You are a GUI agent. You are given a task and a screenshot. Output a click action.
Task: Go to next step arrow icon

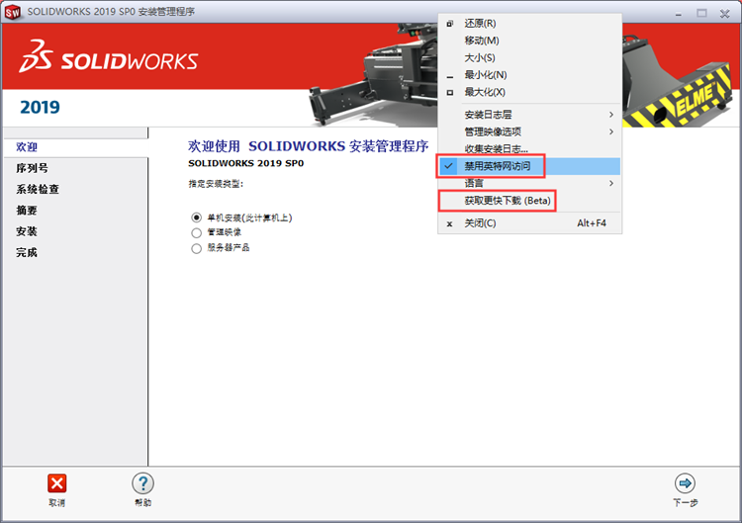click(x=685, y=483)
